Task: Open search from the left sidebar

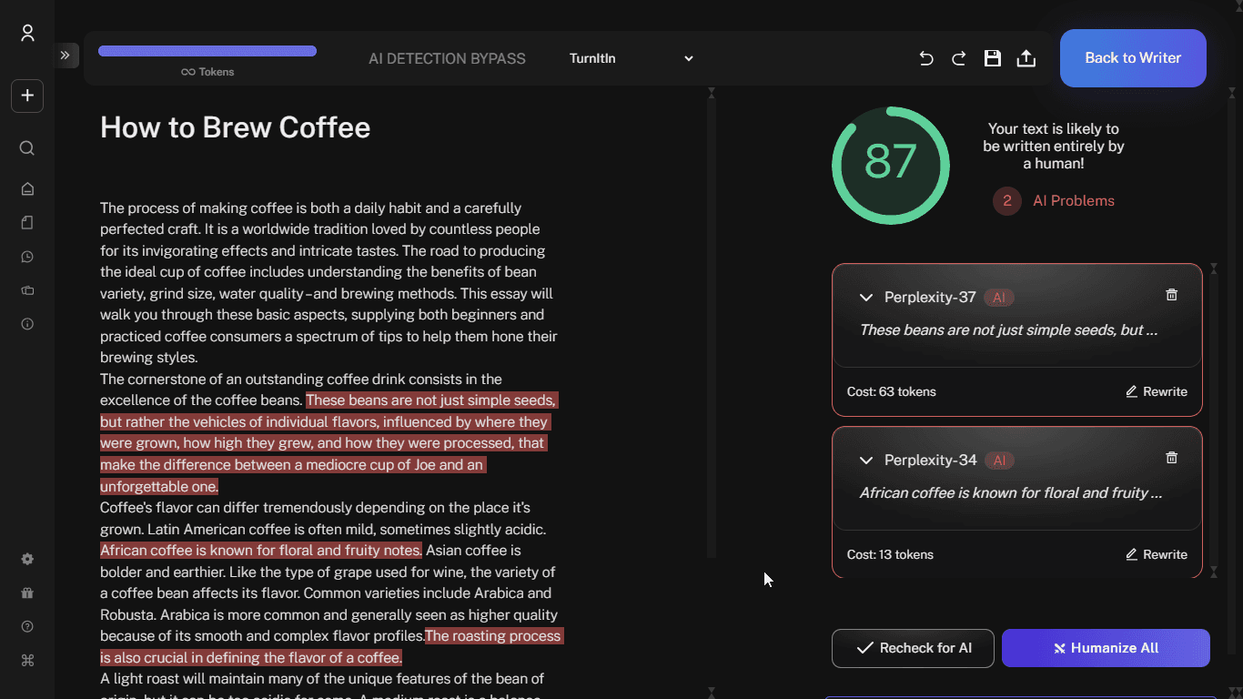Action: click(27, 148)
